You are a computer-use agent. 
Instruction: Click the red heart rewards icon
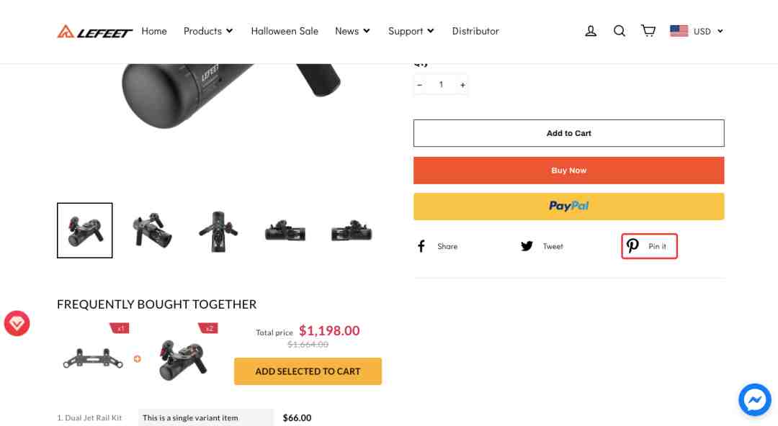click(17, 323)
